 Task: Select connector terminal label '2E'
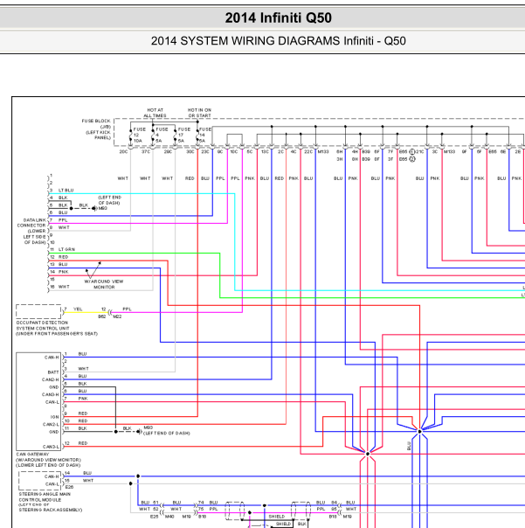click(518, 152)
